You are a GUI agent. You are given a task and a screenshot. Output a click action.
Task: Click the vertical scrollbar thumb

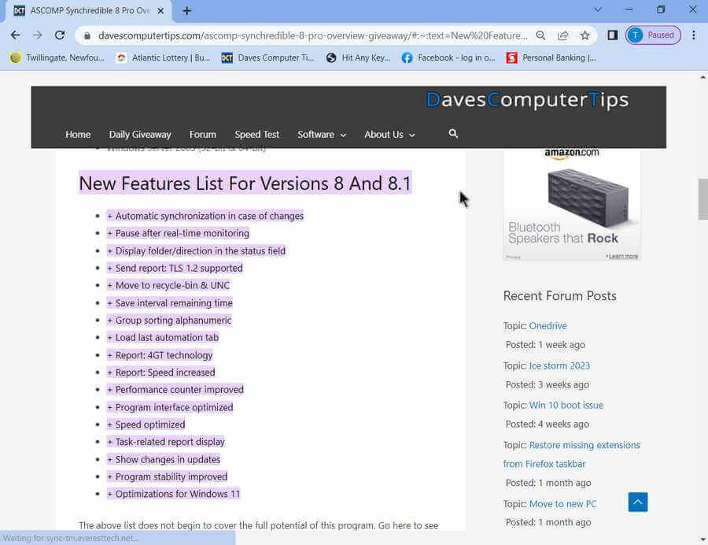tap(702, 198)
